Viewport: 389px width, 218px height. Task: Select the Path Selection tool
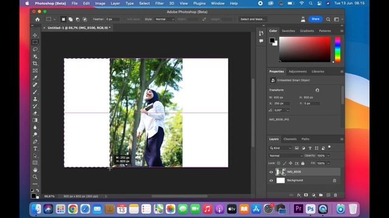coord(35,156)
